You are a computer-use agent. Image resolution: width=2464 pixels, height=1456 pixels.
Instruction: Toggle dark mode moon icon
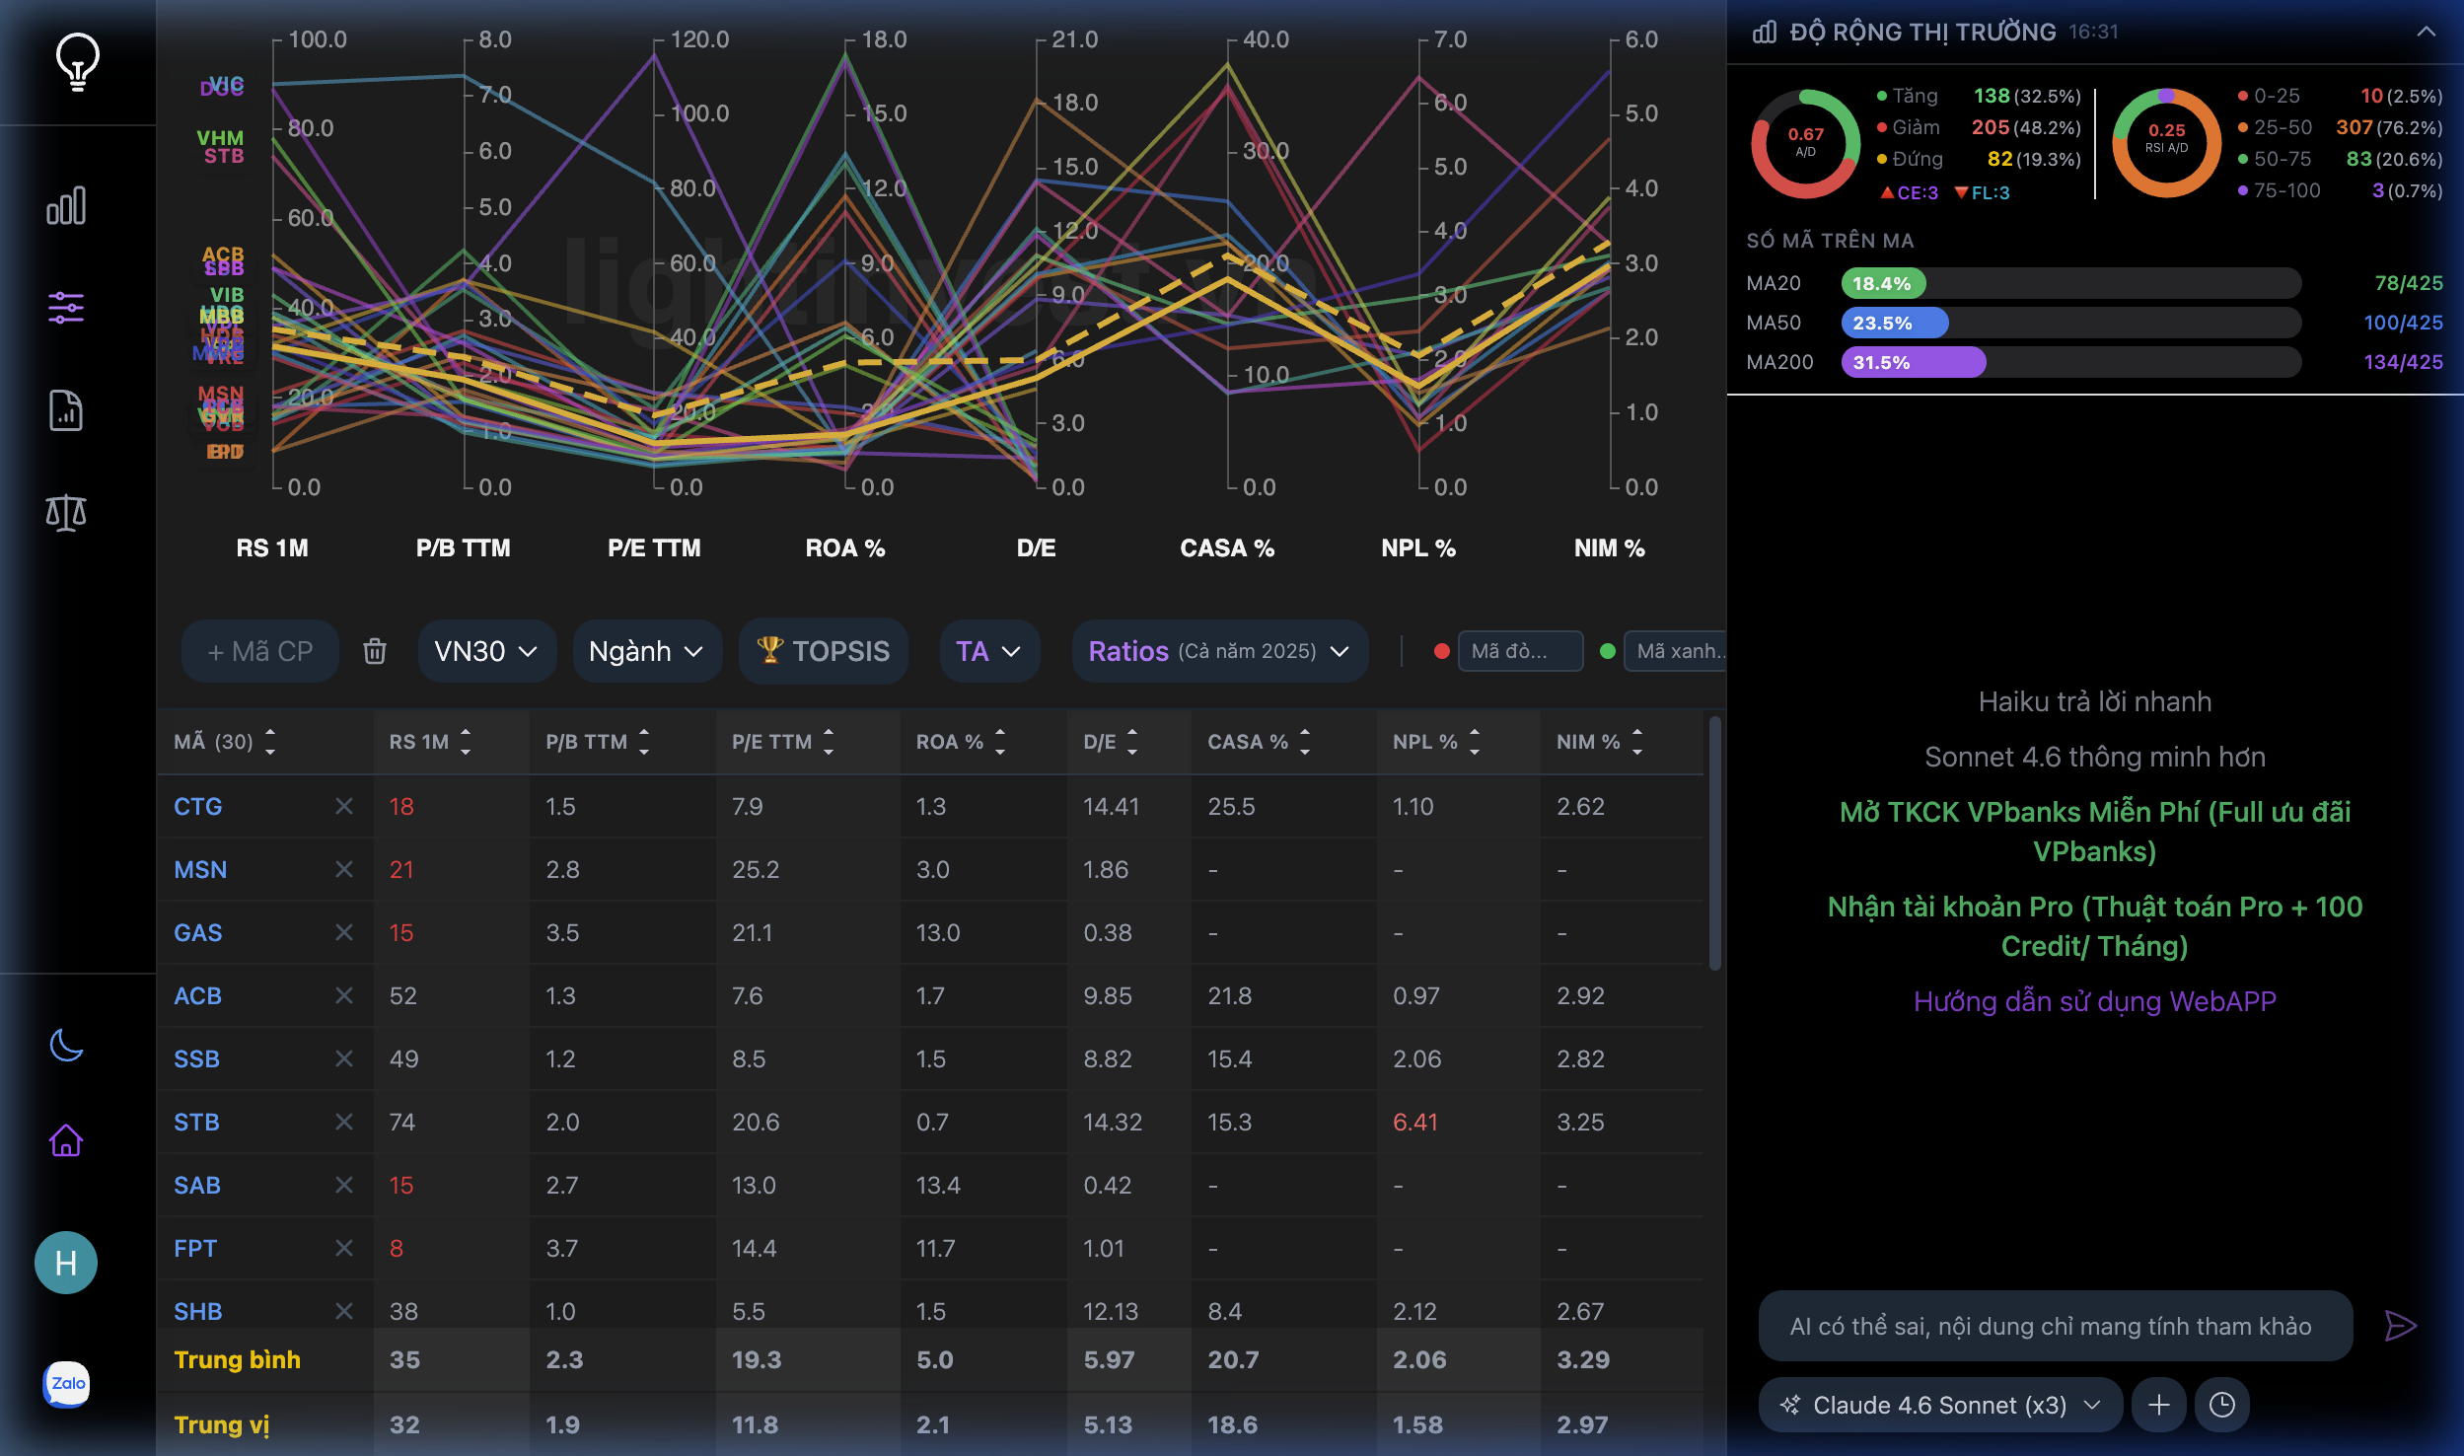(x=66, y=1045)
